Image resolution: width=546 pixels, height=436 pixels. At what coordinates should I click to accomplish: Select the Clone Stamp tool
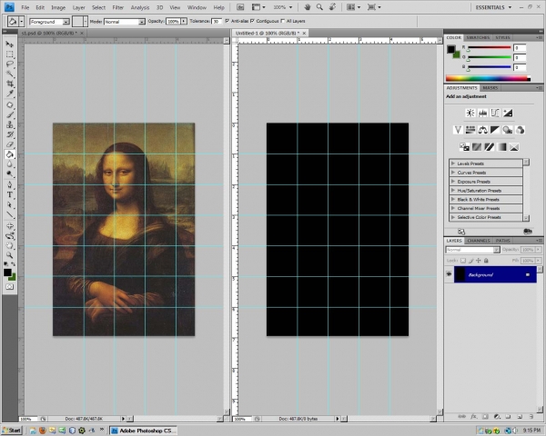[9, 124]
